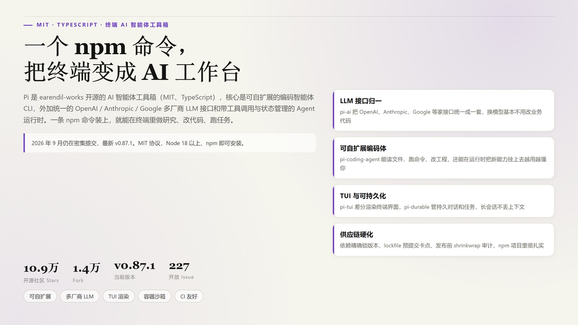
Task: Open the 'LLM 接口归一' feature card
Action: pos(443,110)
